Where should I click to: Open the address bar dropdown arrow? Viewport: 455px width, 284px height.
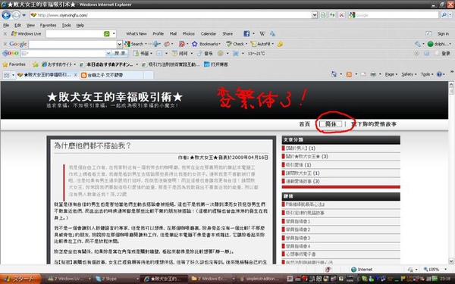[314, 15]
